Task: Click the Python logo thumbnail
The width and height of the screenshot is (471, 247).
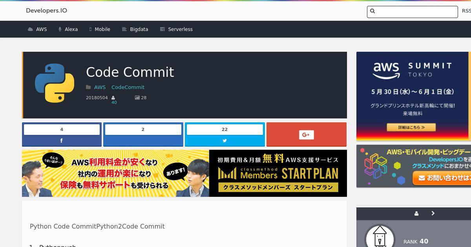Action: click(55, 83)
